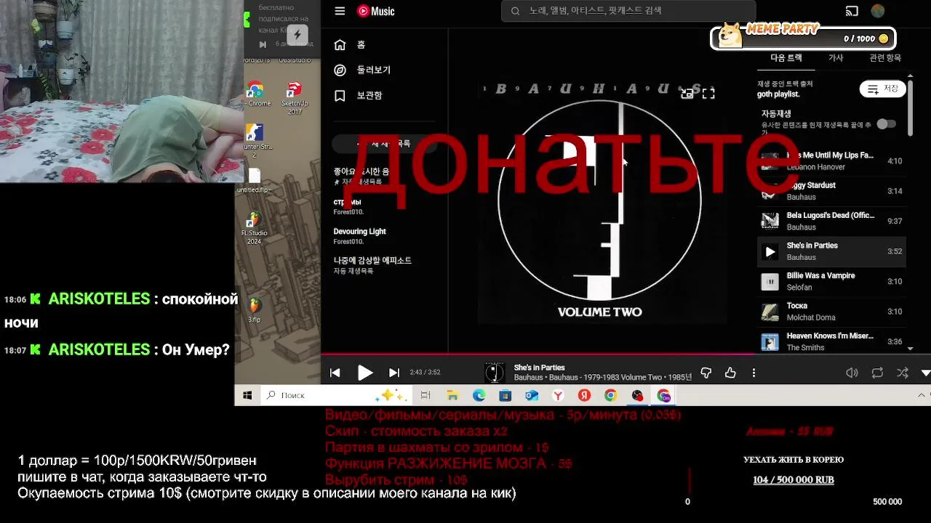Enter fullscreen on album art
Image resolution: width=931 pixels, height=523 pixels.
click(x=708, y=93)
